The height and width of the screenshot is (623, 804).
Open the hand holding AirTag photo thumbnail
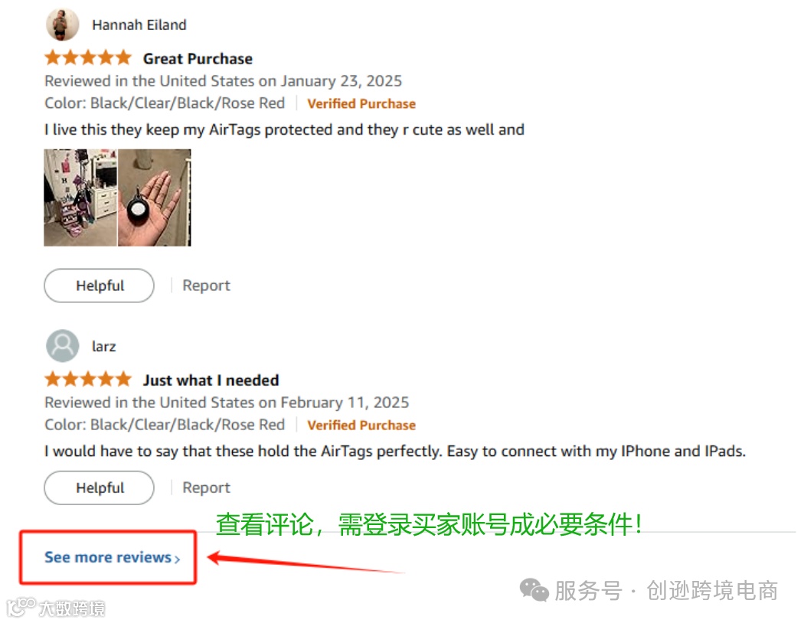tap(155, 197)
